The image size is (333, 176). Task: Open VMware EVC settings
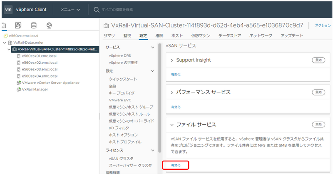[120, 100]
